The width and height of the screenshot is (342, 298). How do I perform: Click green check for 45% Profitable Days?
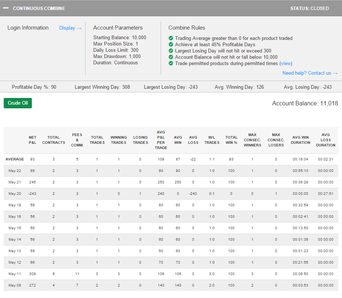[x=171, y=44]
